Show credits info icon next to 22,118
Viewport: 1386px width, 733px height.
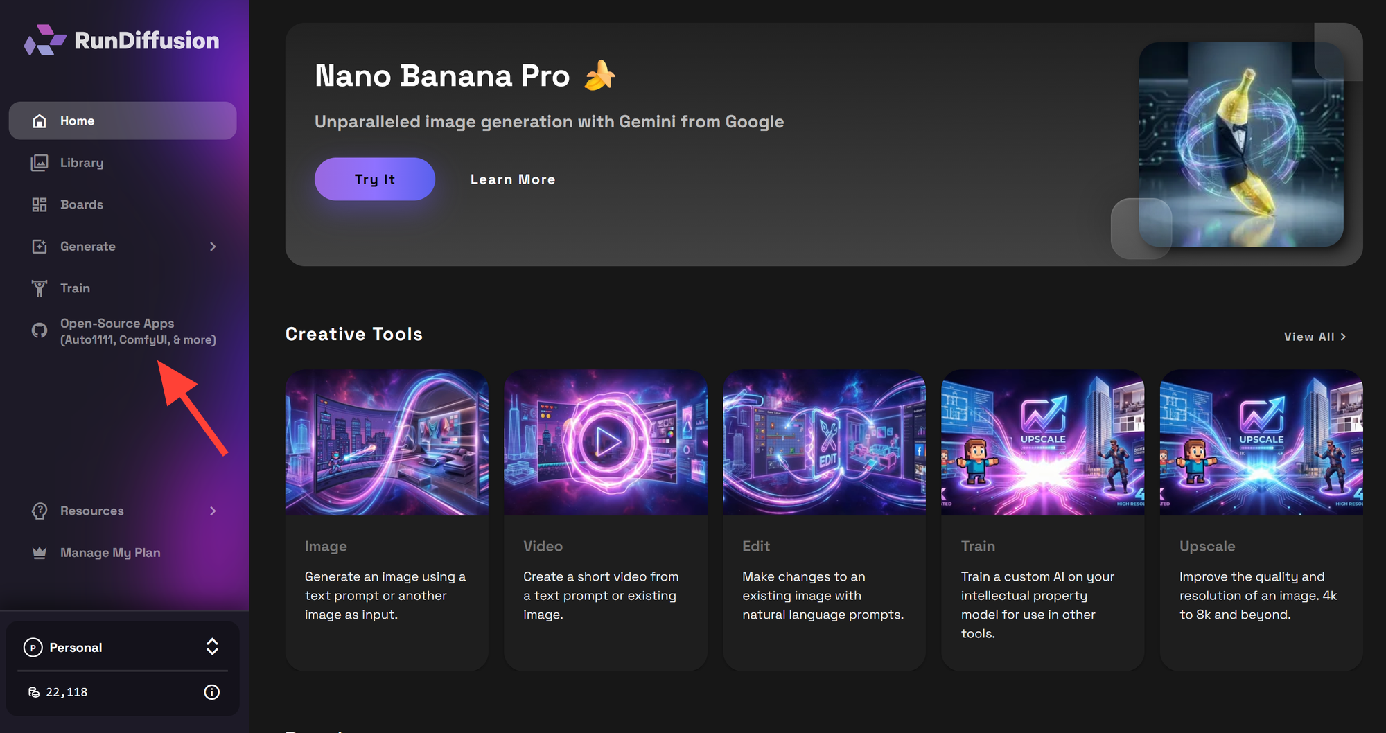point(212,692)
